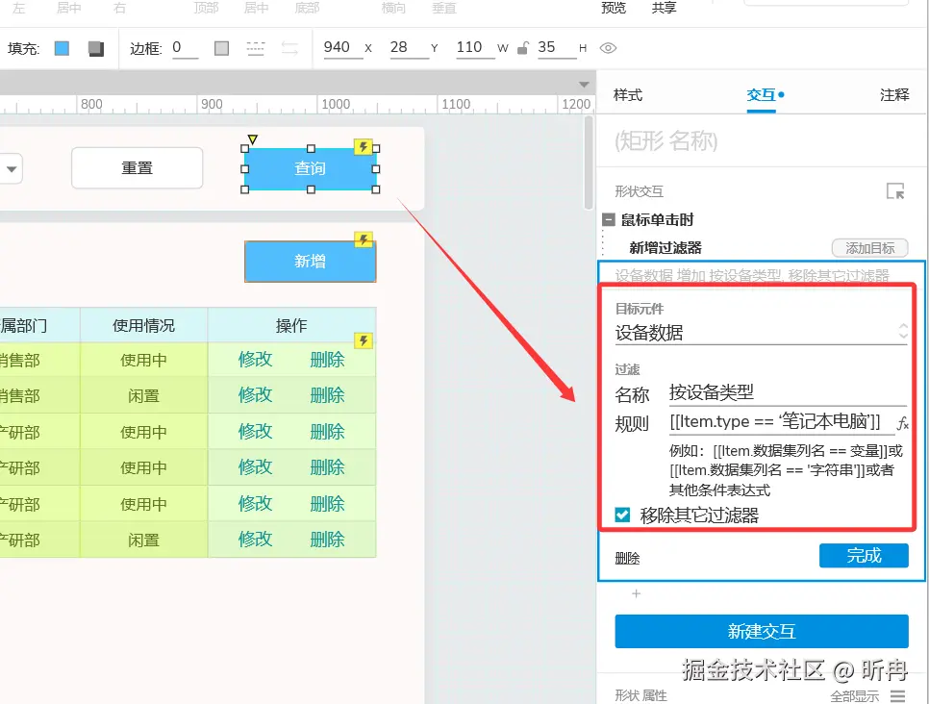Open the border color swatch
Image resolution: width=929 pixels, height=704 pixels.
[x=221, y=48]
